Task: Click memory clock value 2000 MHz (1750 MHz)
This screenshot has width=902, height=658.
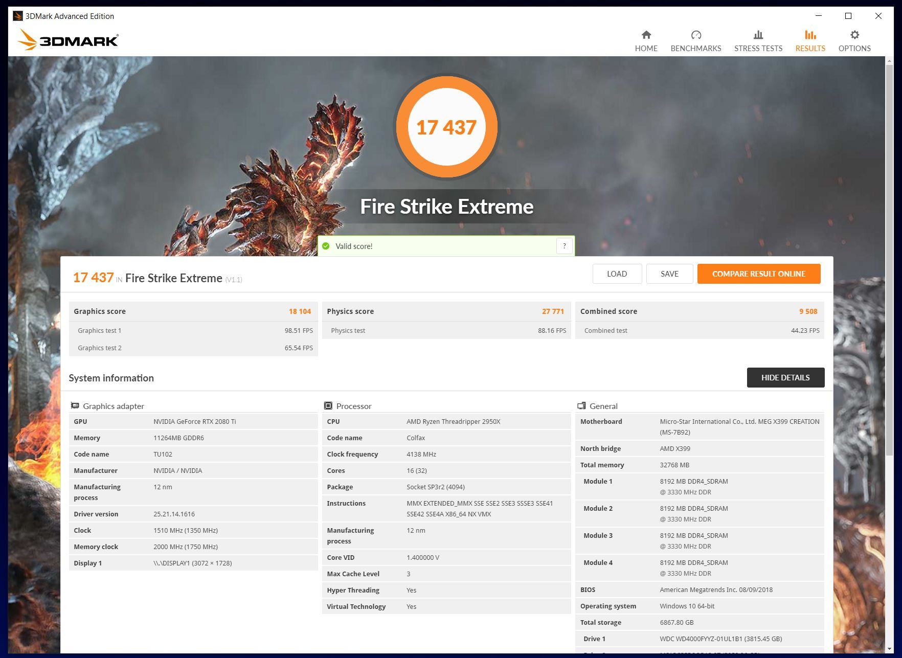Action: (185, 547)
